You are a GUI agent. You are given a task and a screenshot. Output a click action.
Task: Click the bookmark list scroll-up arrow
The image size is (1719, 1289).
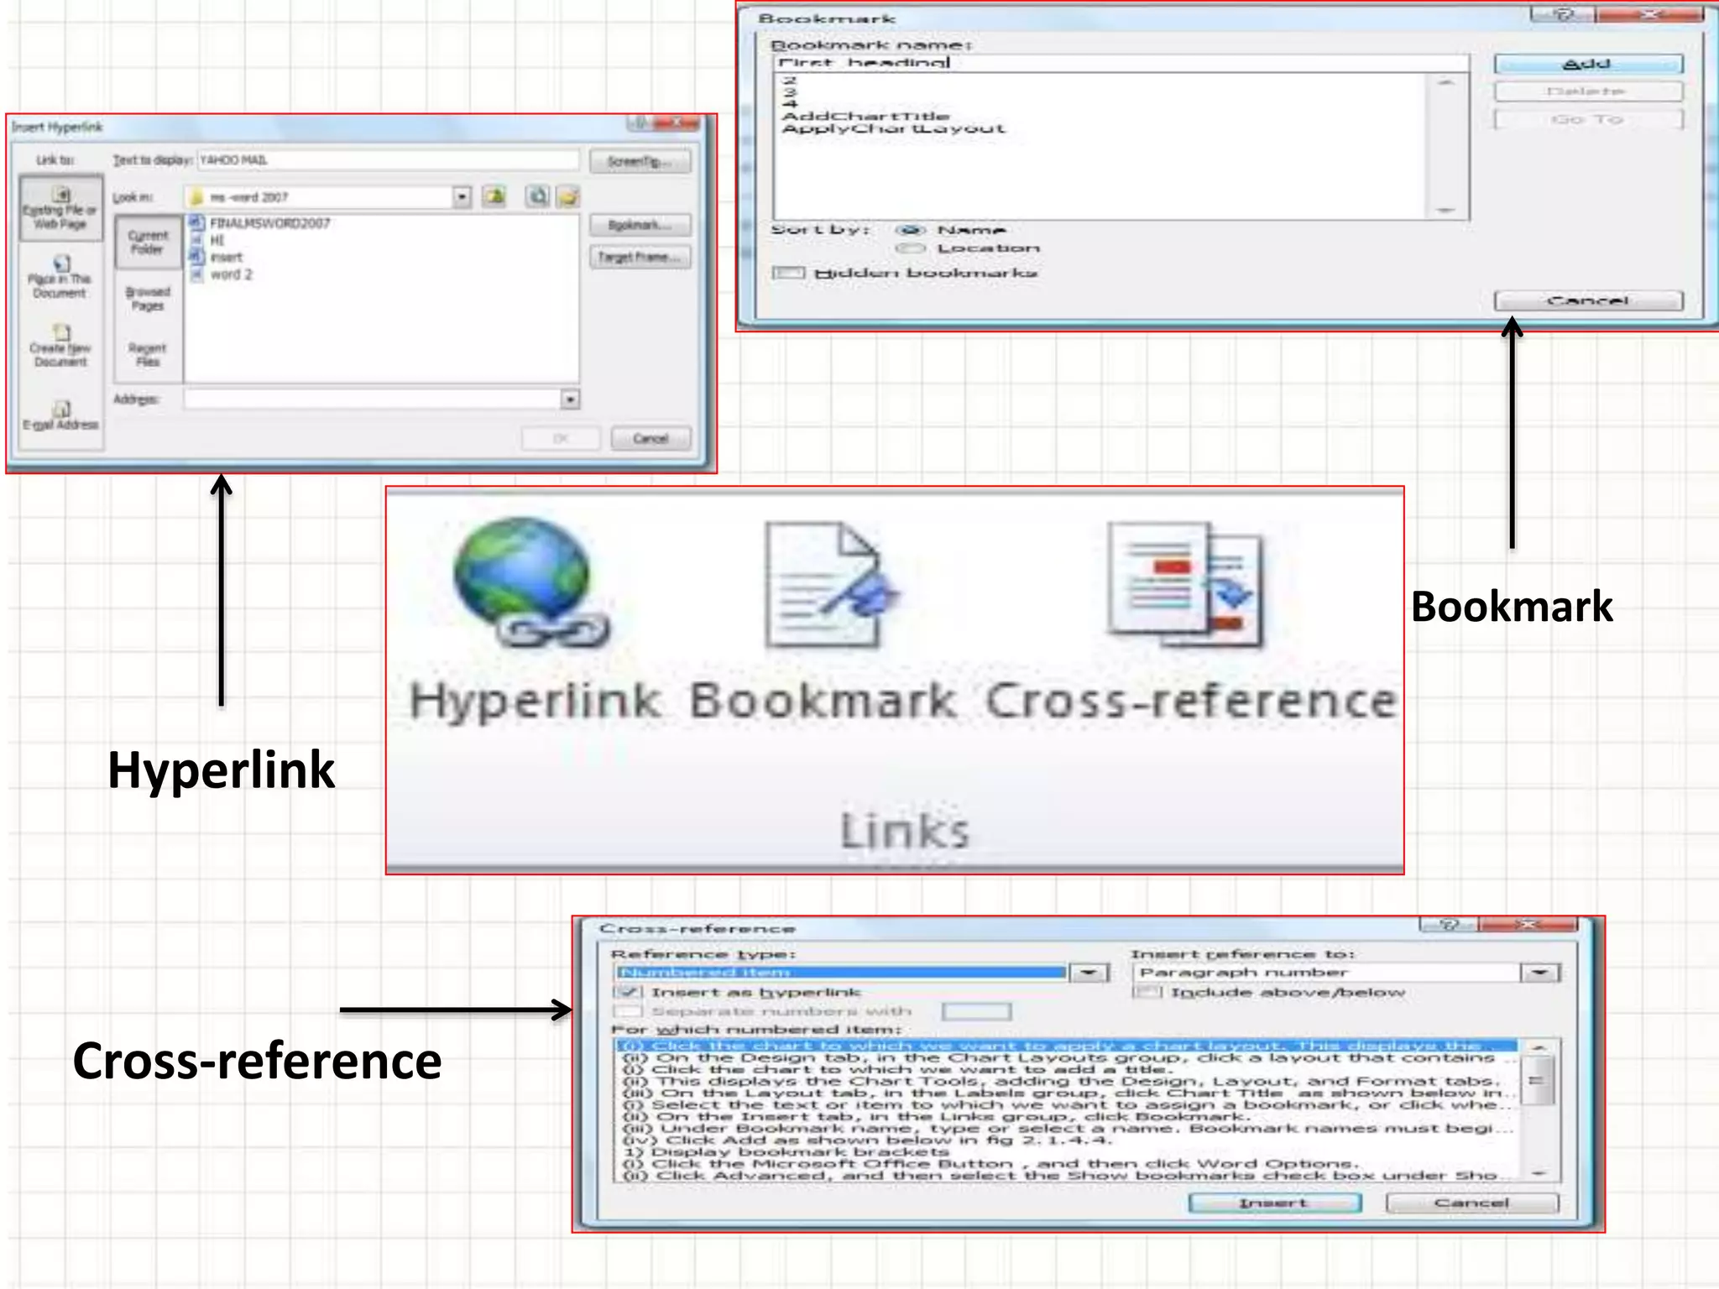click(x=1445, y=82)
